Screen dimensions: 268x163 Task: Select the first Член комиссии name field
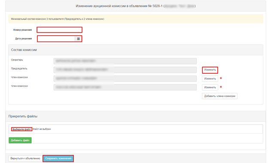125,78
